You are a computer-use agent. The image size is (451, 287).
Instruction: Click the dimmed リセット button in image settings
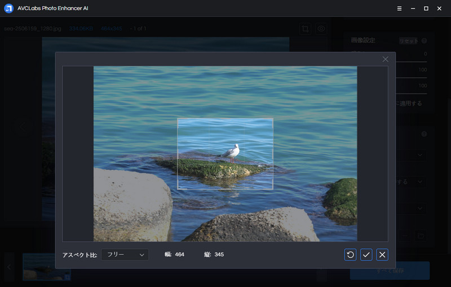click(x=408, y=41)
